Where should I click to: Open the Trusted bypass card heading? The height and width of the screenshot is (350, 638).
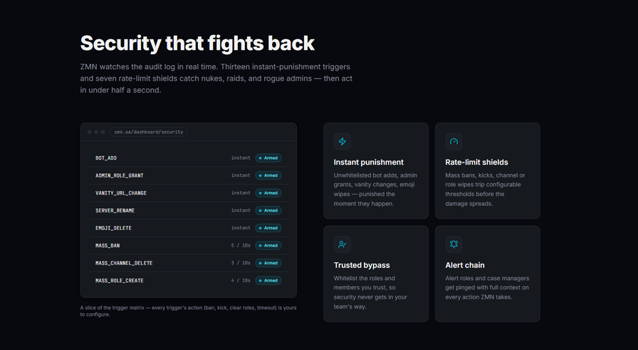coord(362,265)
